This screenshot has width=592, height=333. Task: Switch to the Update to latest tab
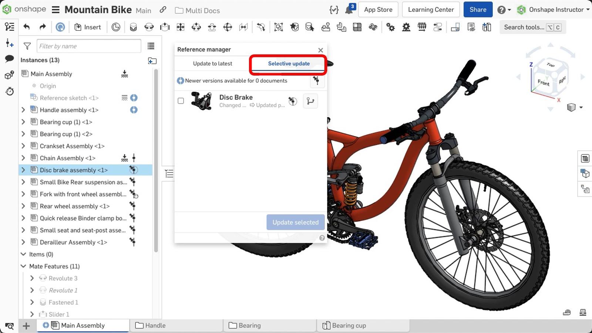point(212,63)
